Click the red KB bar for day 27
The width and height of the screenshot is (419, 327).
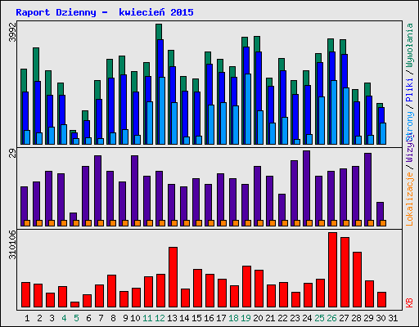[345, 272]
